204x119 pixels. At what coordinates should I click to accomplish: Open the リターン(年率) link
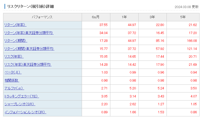coord(15,25)
